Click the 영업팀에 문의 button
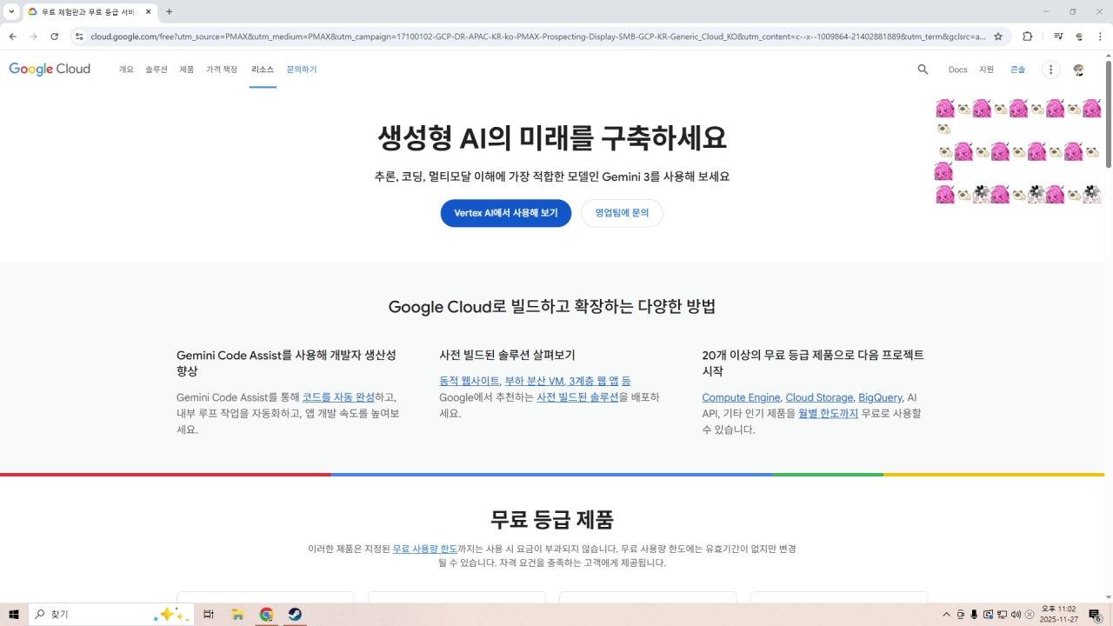 [x=621, y=212]
